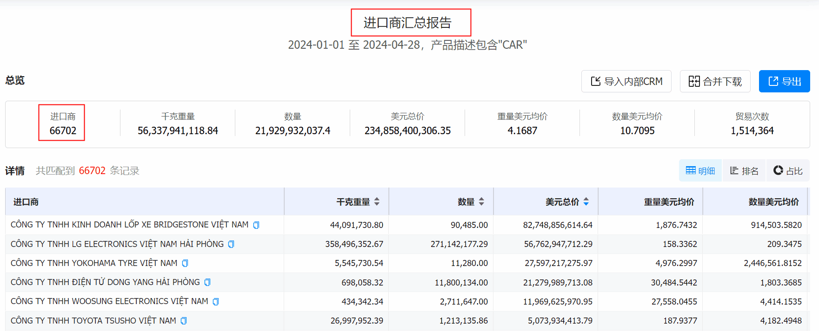Copy the Dong Yang Hải Phòng name
The width and height of the screenshot is (819, 331).
207,282
